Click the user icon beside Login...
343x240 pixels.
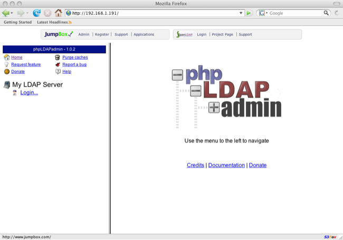point(15,93)
